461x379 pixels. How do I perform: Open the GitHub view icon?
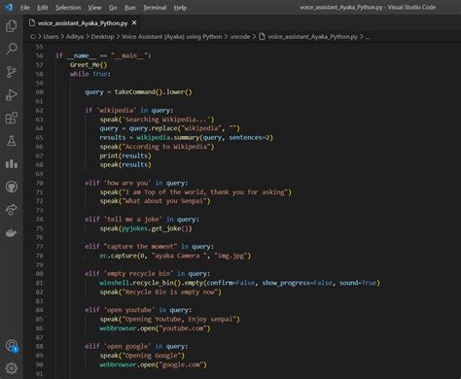[x=12, y=187]
